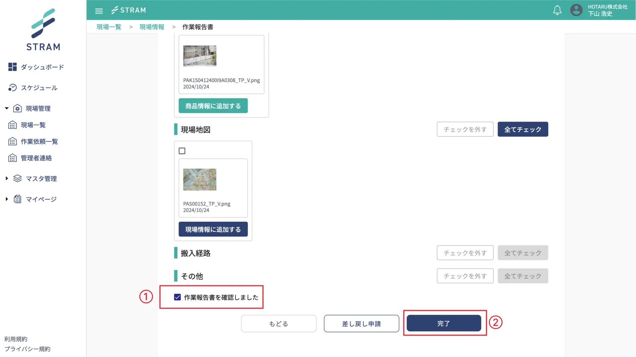Image resolution: width=636 pixels, height=357 pixels.
Task: Uncheck 作業報告書を確認しました checkbox
Action: point(177,297)
